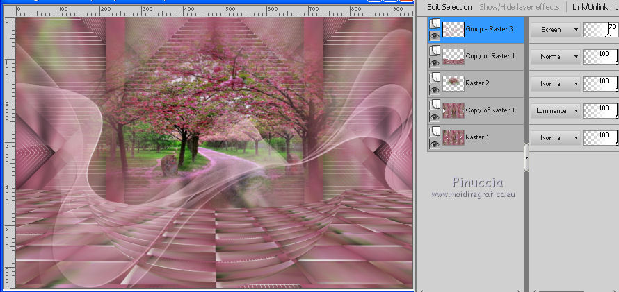Image resolution: width=619 pixels, height=292 pixels.
Task: Select 'Copy of Raster 1' name next to Luminance blend
Action: (x=490, y=110)
